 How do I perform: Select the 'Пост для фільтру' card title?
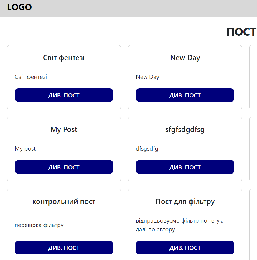point(185,202)
